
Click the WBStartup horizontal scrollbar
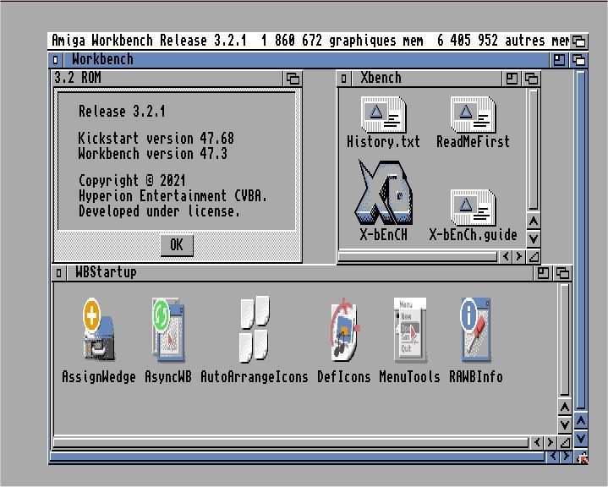coord(291,442)
